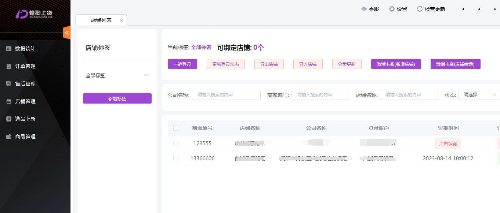Collapse sidebar with orange double-arrow icon
This screenshot has height=213, width=500.
point(67,33)
